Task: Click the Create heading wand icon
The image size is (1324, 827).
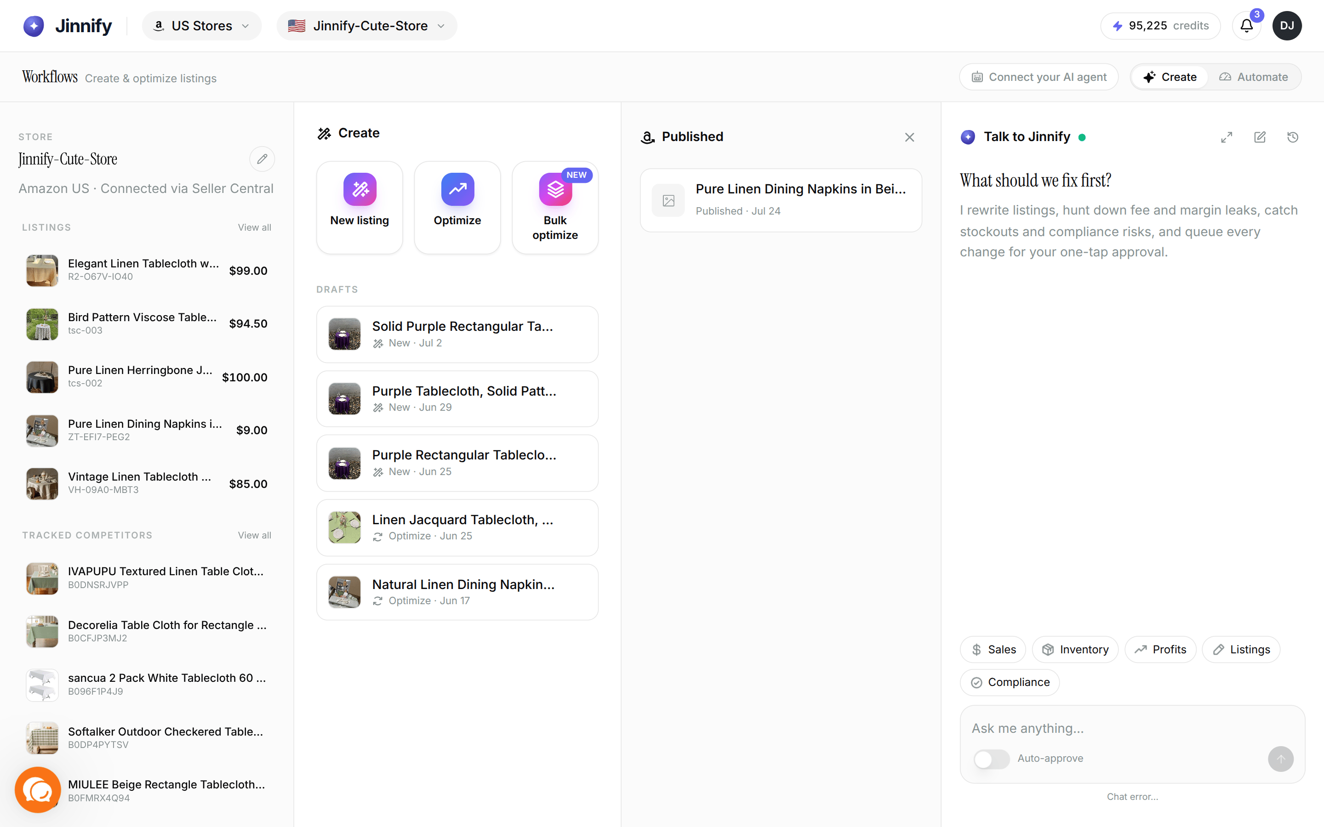Action: pos(325,133)
